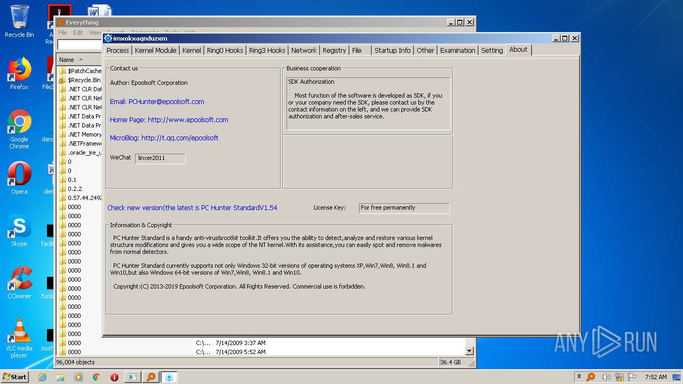Open the Google Chrome desktop shortcut

[x=19, y=130]
